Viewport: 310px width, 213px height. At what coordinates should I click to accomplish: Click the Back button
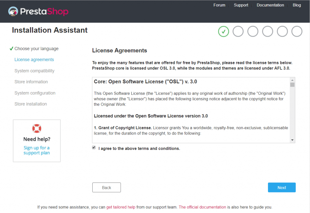tap(106, 187)
